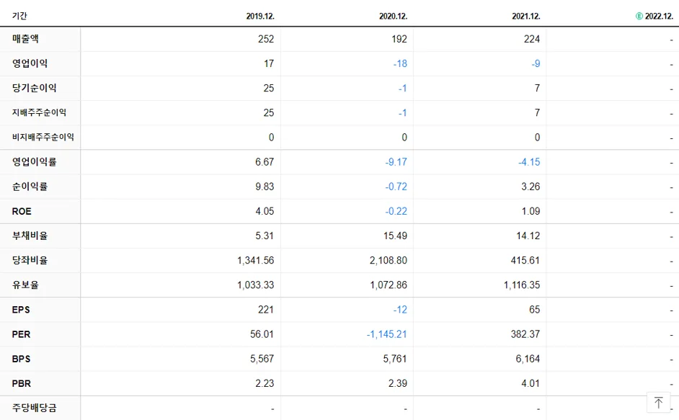Screen dimensions: 679x420
Task: Select the 2019.12. column header
Action: [260, 16]
